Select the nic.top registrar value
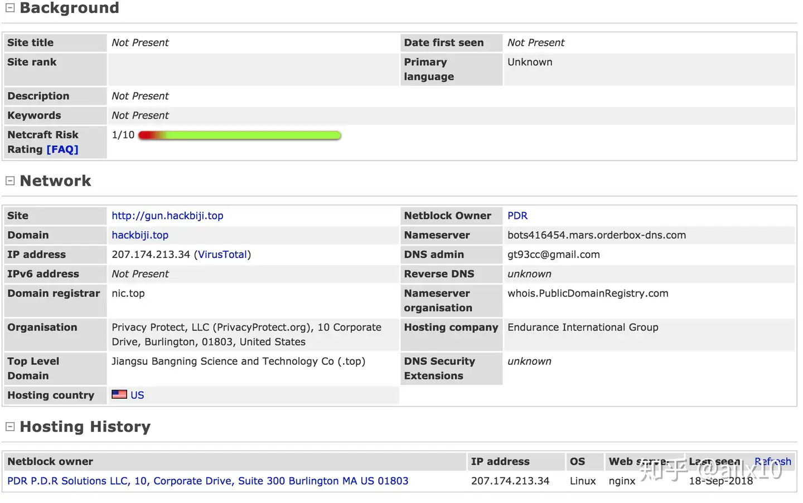 128,294
